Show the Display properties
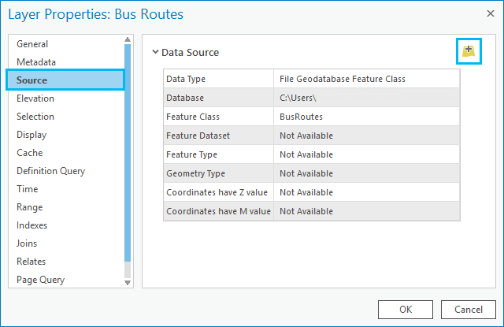The width and height of the screenshot is (504, 327). pyautogui.click(x=31, y=135)
